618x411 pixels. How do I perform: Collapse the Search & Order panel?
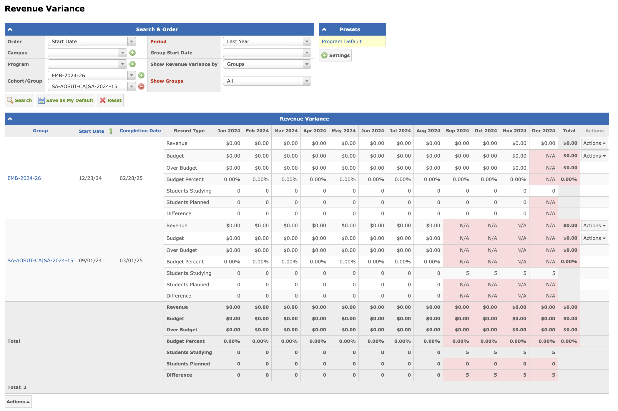[x=10, y=29]
